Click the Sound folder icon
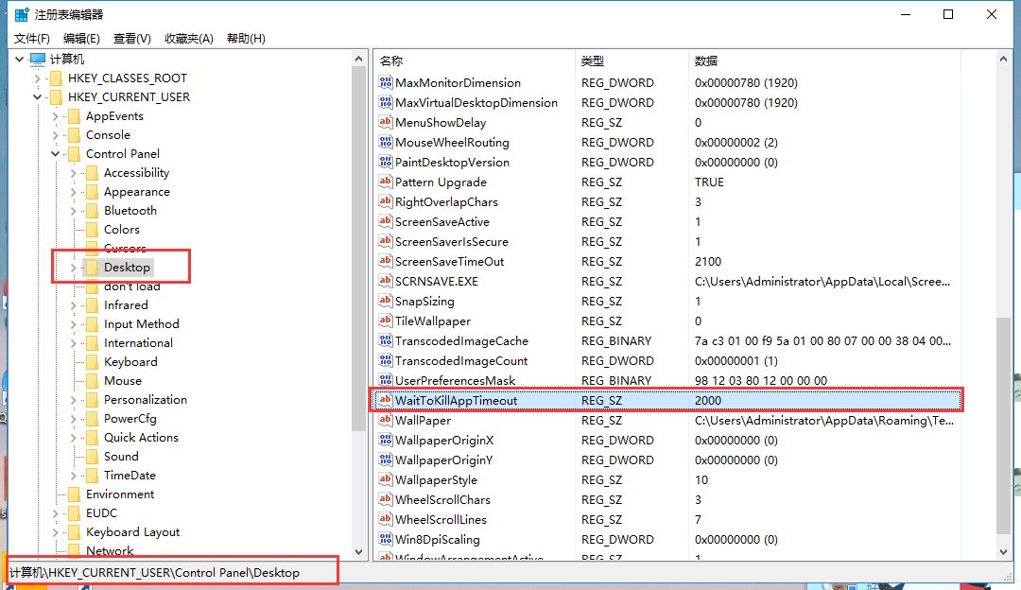Viewport: 1021px width, 590px height. click(93, 456)
